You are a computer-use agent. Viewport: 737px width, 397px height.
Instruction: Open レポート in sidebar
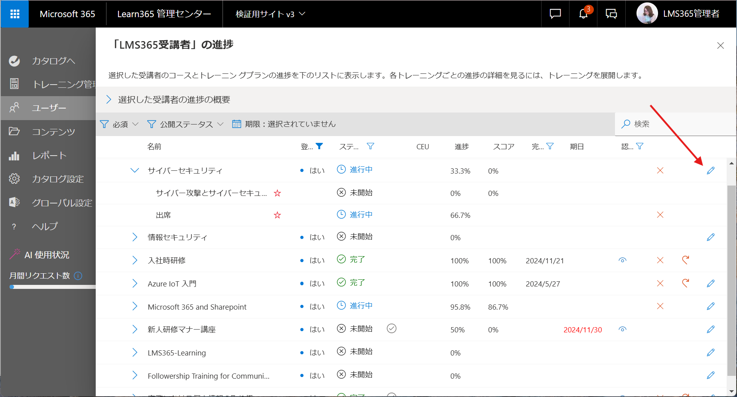coord(48,155)
